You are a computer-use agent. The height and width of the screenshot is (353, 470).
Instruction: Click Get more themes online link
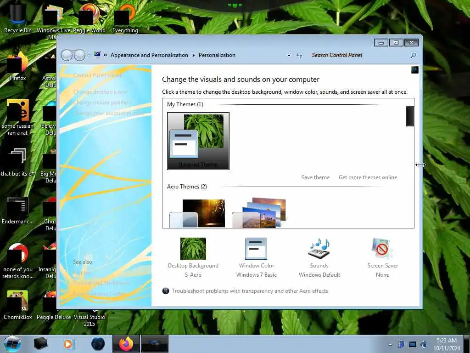pos(368,177)
